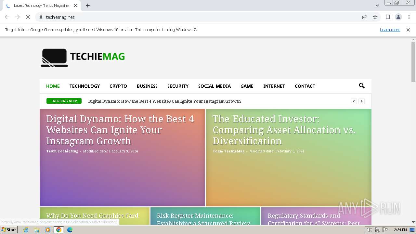The height and width of the screenshot is (234, 416).
Task: Launch Internet Explorer from the taskbar
Action: coord(26,230)
